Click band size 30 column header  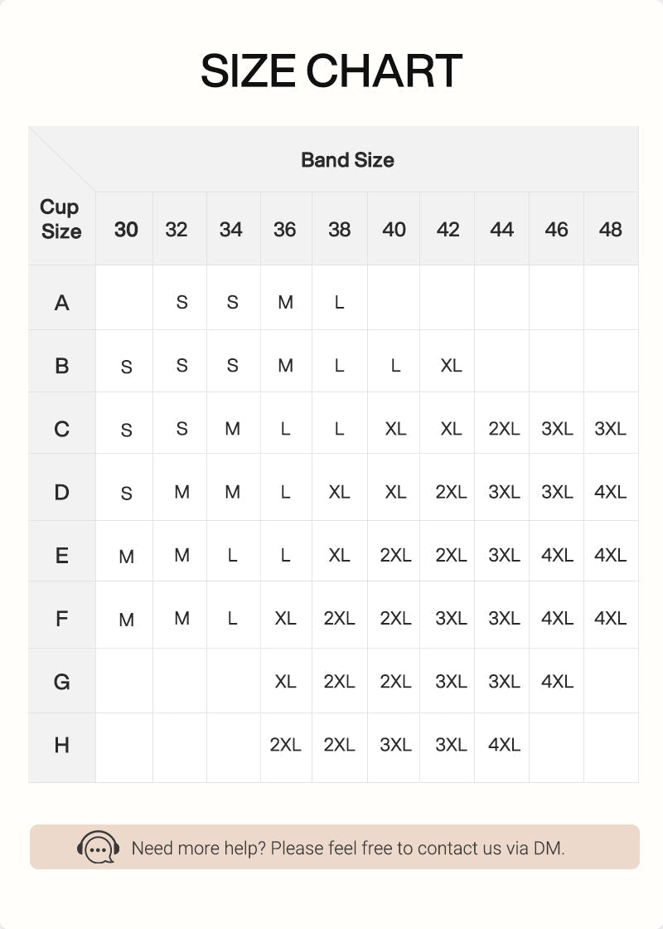125,229
